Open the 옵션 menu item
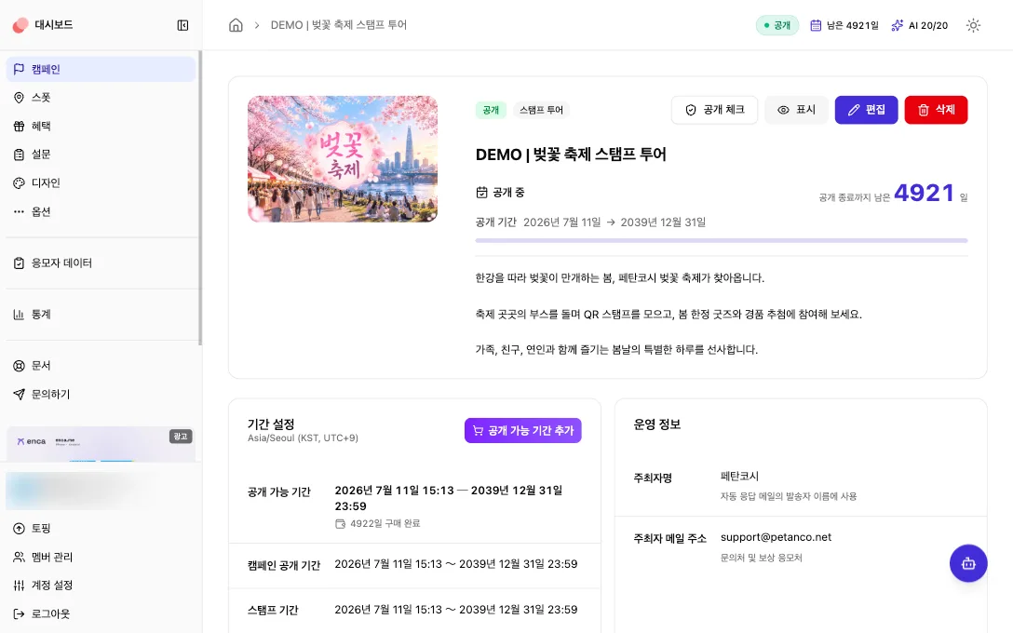 coord(101,211)
